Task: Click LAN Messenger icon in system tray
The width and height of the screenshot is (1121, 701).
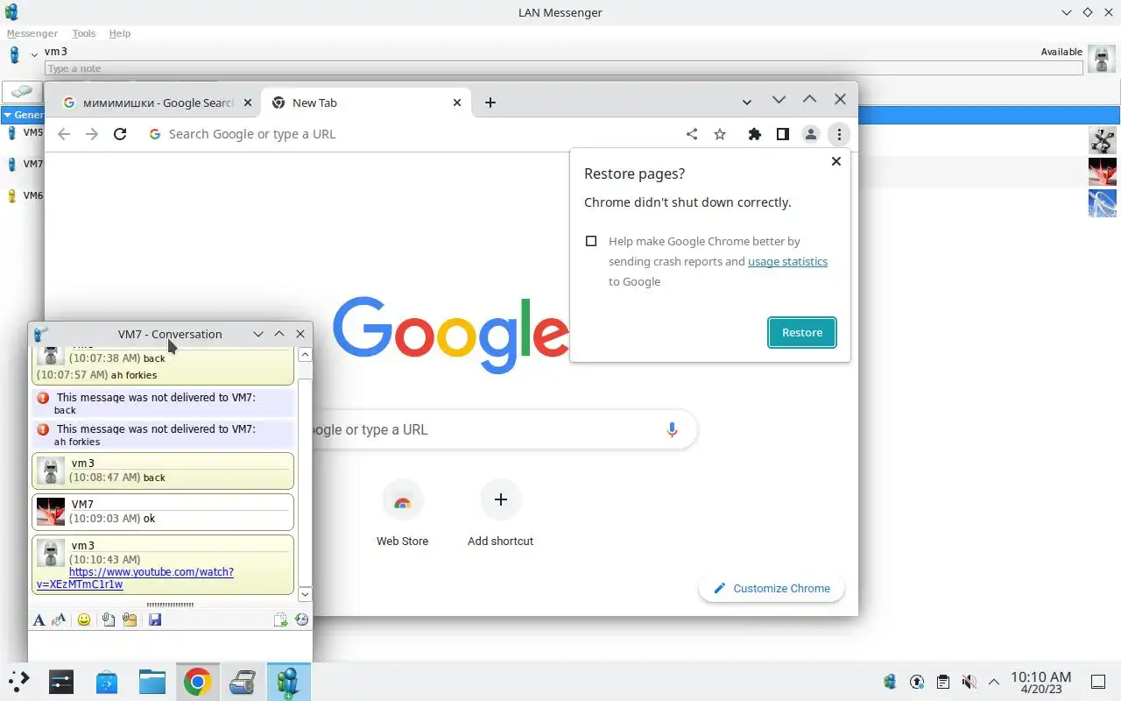Action: 891,682
